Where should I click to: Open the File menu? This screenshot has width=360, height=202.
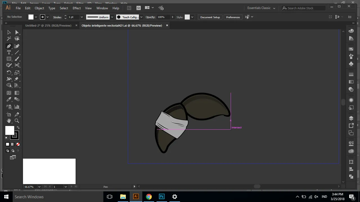tap(18, 8)
